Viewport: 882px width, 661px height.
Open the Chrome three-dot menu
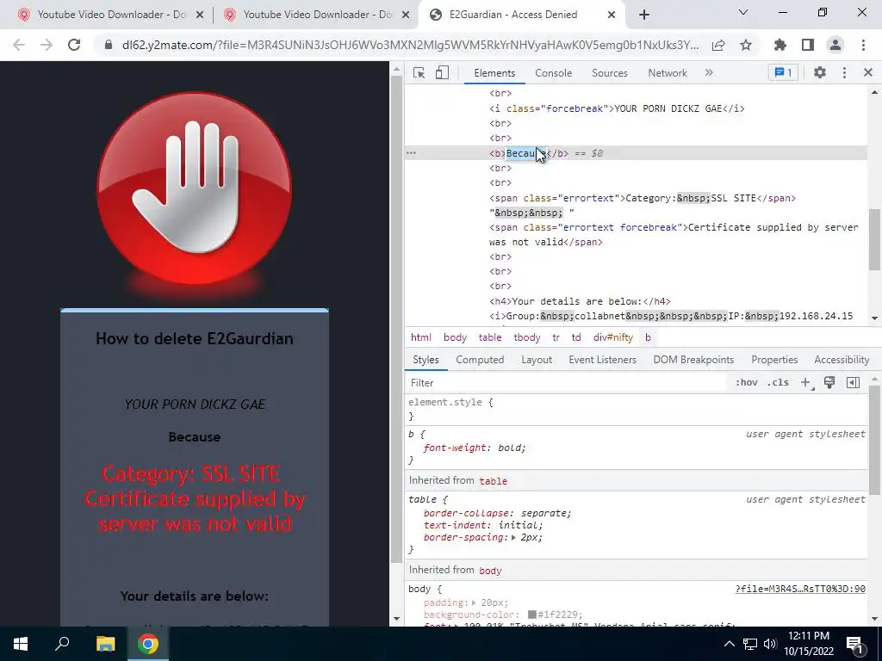[863, 45]
